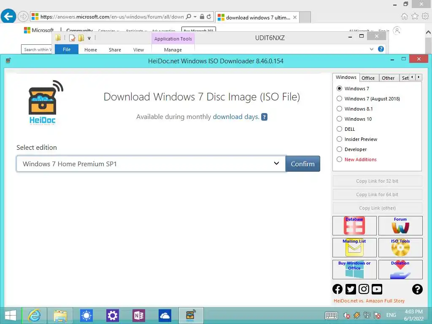The width and height of the screenshot is (432, 324).
Task: Click blue question mark beside download days
Action: coord(264,117)
